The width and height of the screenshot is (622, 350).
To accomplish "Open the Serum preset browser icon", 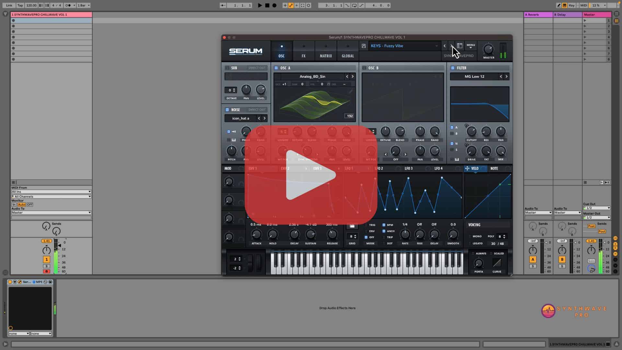I will 460,46.
